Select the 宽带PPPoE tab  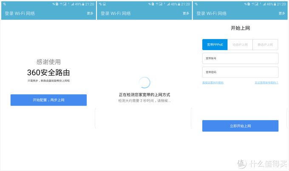point(215,45)
